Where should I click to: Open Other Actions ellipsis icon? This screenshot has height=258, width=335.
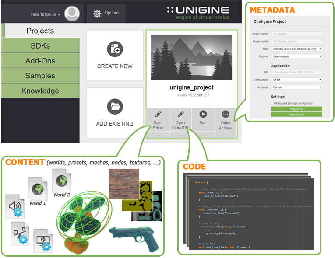pos(226,114)
